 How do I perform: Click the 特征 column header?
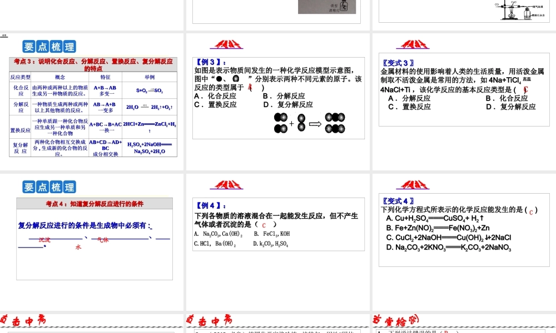tap(105, 77)
